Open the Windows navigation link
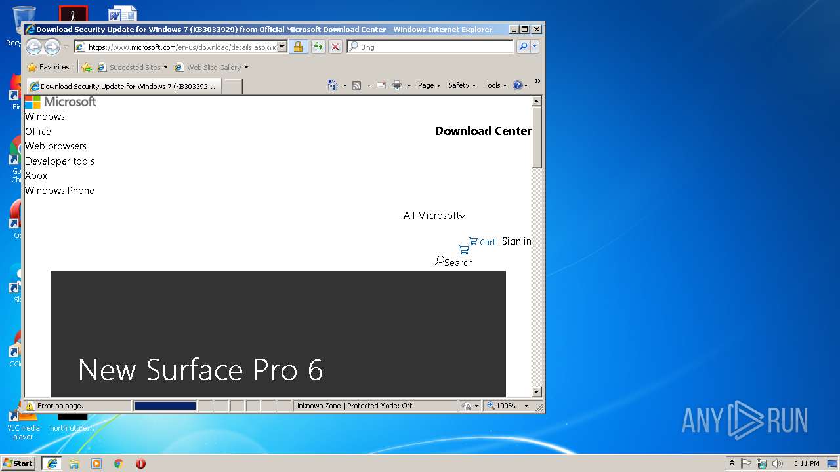840x472 pixels. tap(45, 117)
